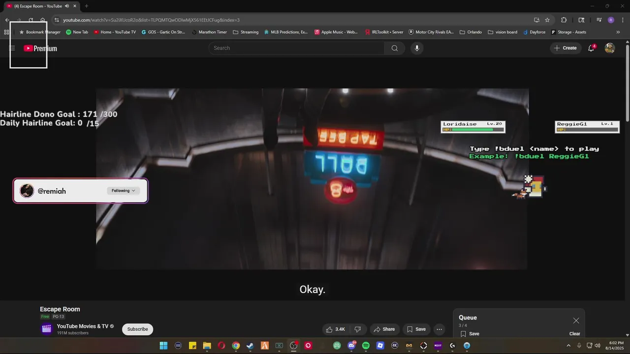The image size is (630, 354).
Task: Mute tab via speaker icon on tab
Action: [x=67, y=6]
